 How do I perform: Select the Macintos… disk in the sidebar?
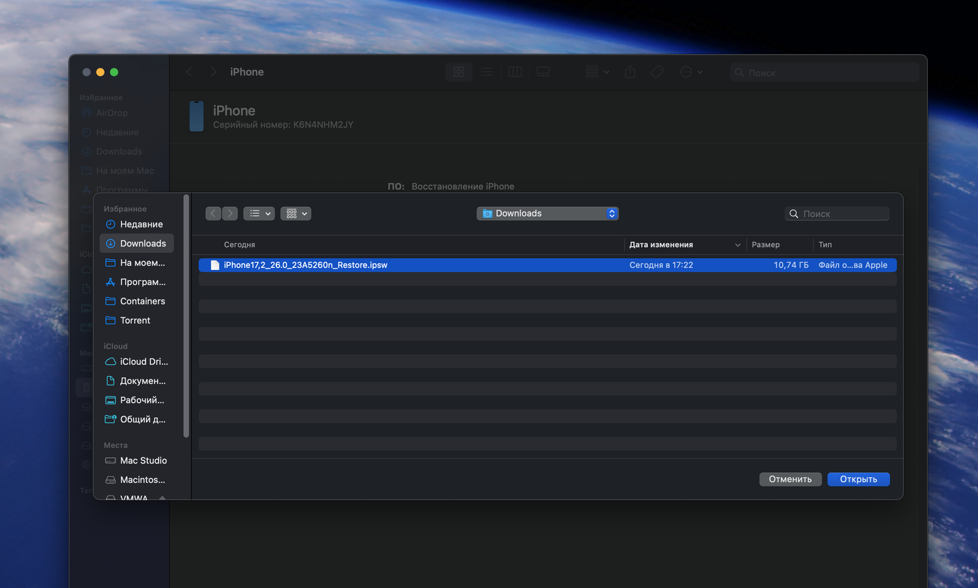[x=136, y=480]
